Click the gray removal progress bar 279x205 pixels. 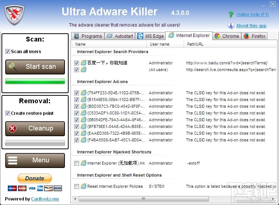click(x=35, y=143)
